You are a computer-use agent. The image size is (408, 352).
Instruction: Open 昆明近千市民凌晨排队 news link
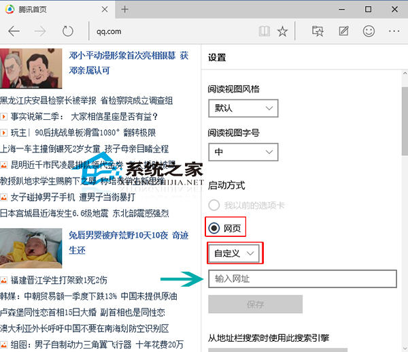93,165
